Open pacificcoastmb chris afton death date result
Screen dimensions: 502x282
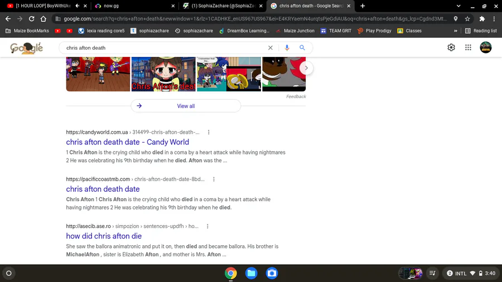[103, 189]
